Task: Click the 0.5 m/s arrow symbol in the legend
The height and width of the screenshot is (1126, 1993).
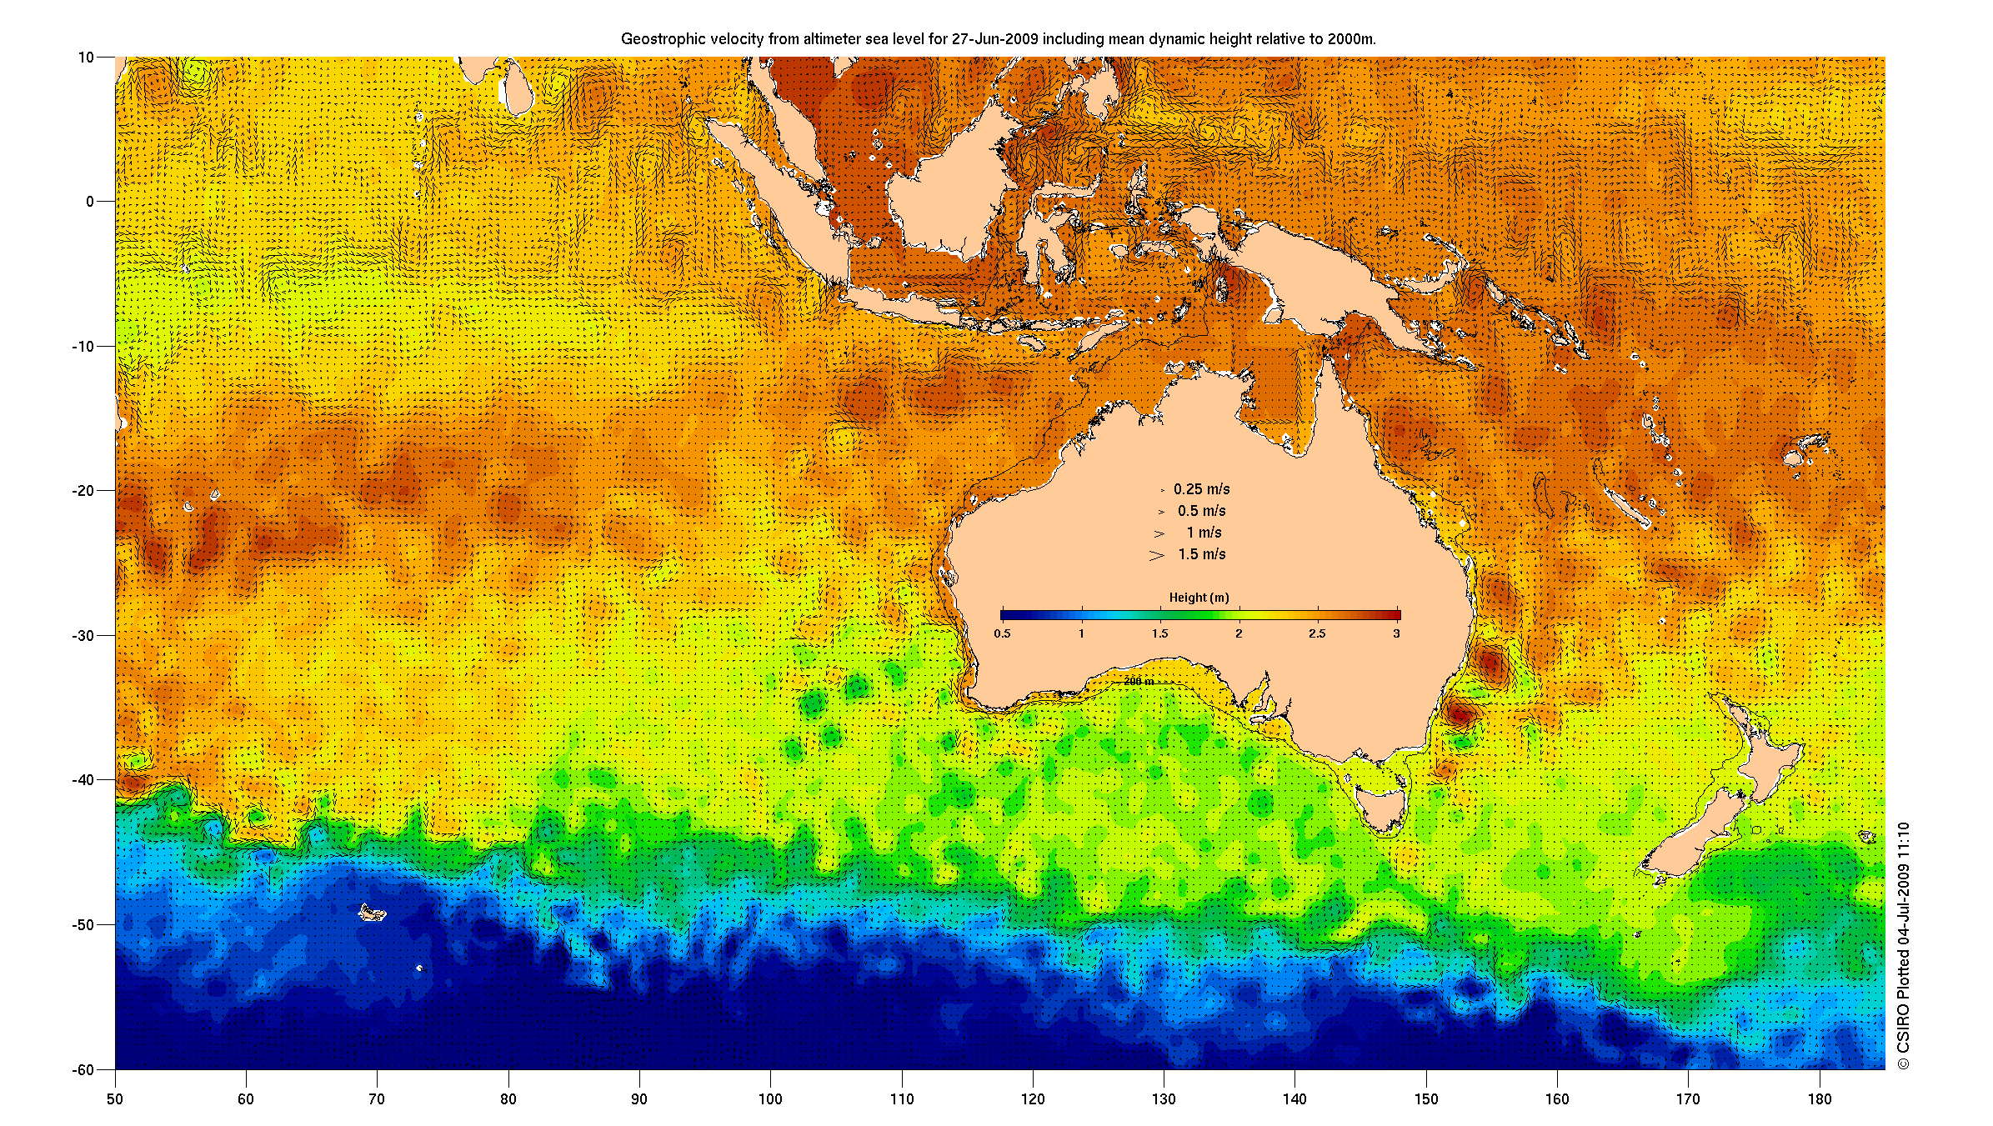Action: click(1161, 512)
